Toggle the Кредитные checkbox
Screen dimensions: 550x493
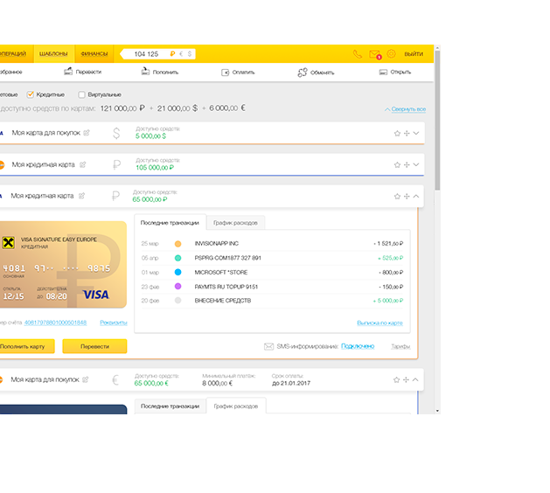31,94
